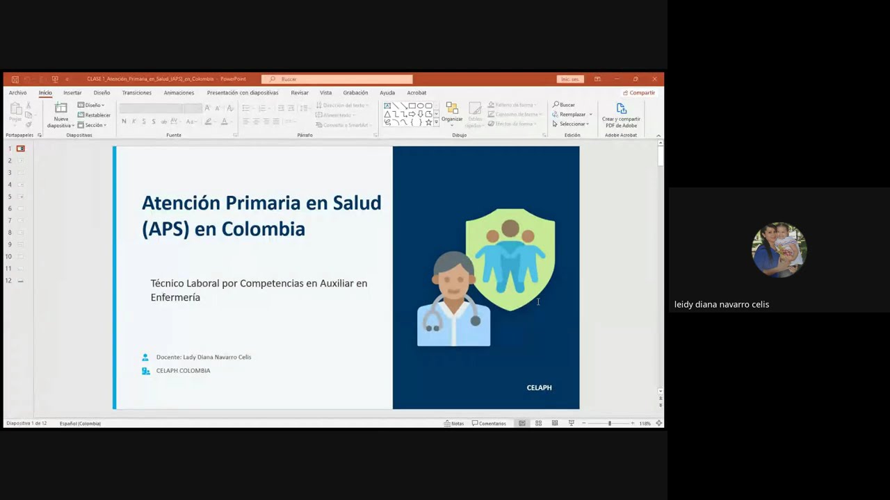Expand the shapes gallery more arrow

[x=437, y=122]
